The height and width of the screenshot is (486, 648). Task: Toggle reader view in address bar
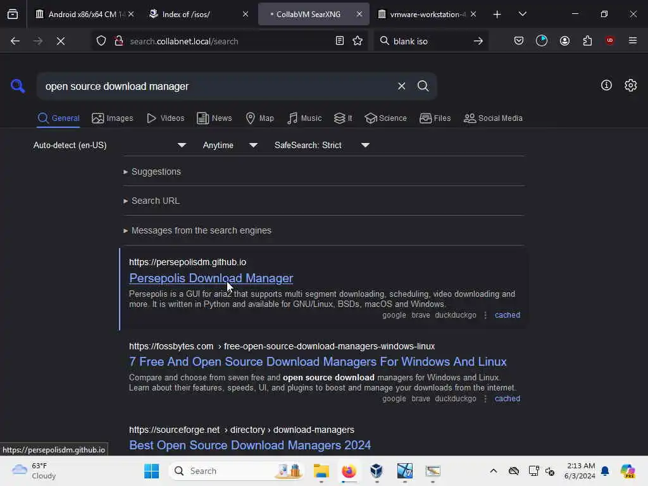point(339,41)
